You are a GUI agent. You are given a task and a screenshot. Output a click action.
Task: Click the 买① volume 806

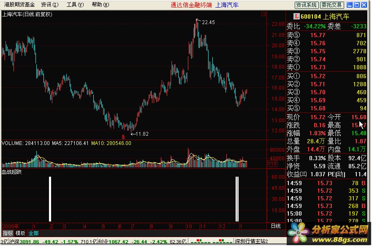[361, 76]
